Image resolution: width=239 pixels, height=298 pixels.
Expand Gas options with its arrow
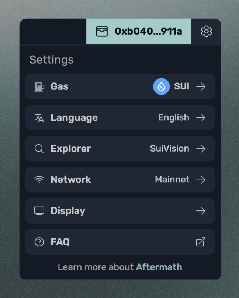click(201, 86)
